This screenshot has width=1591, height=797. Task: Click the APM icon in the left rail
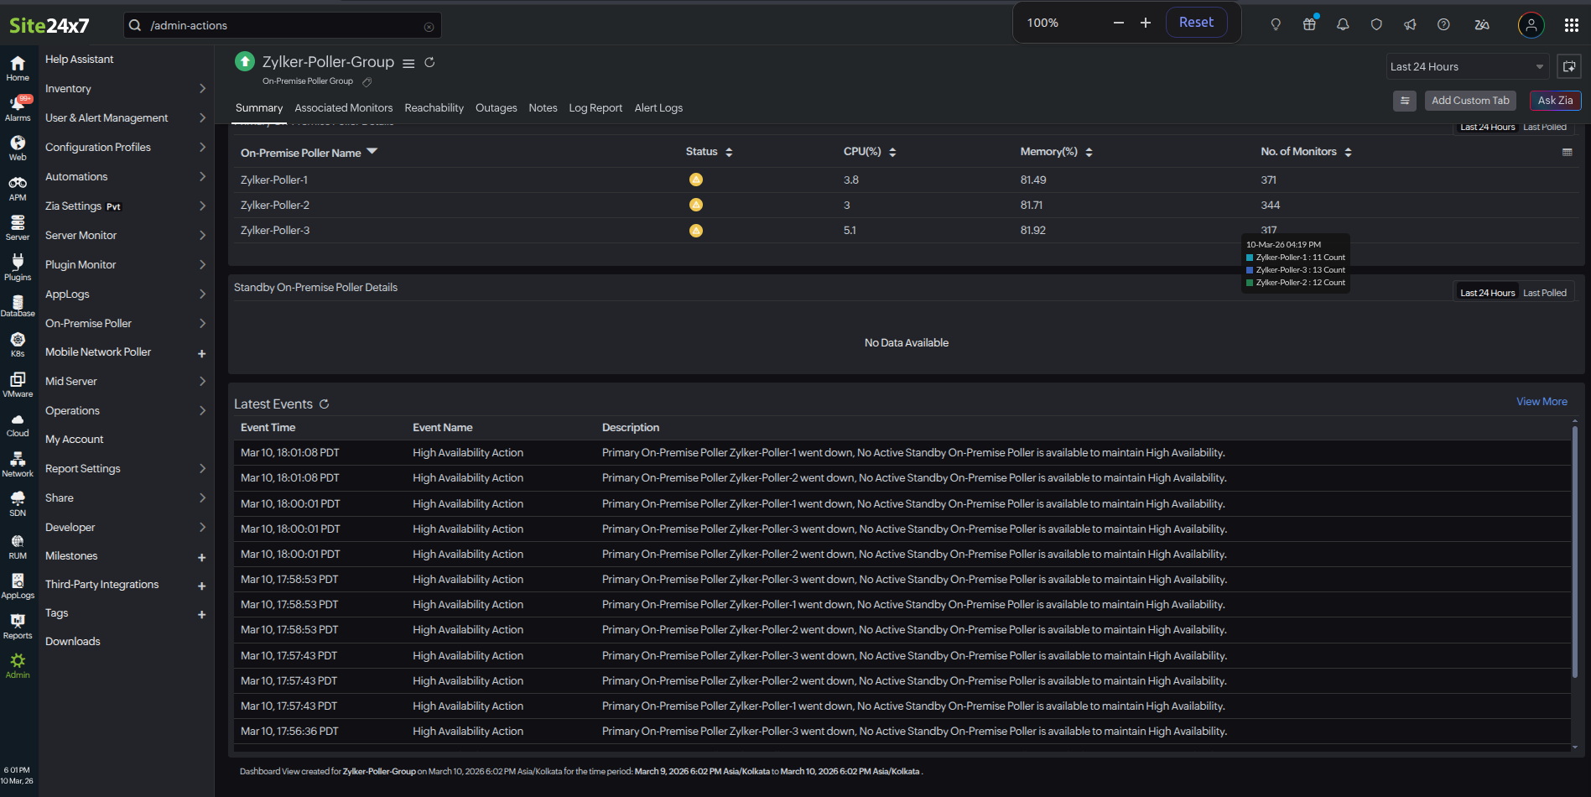click(x=18, y=188)
